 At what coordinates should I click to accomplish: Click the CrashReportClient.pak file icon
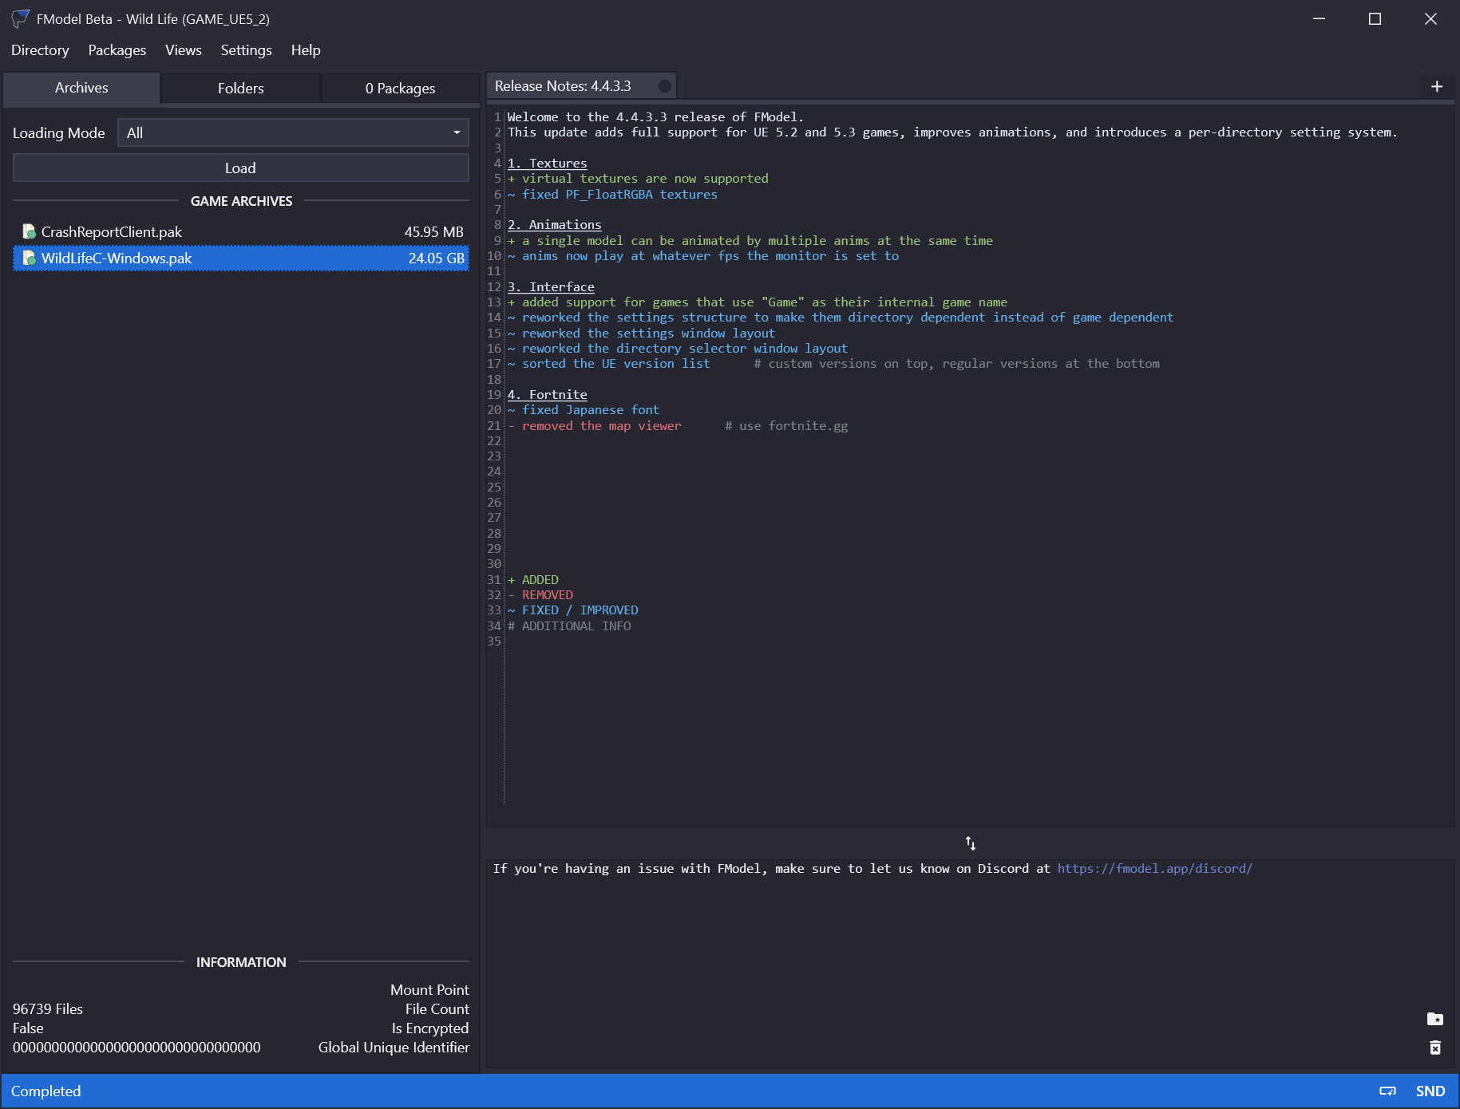[x=30, y=232]
